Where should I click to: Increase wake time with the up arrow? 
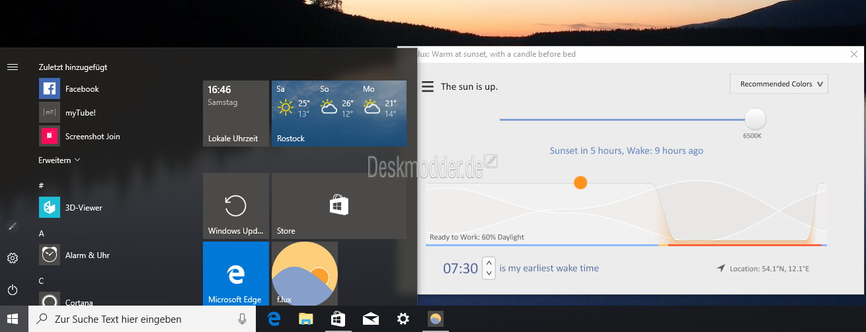pyautogui.click(x=489, y=262)
